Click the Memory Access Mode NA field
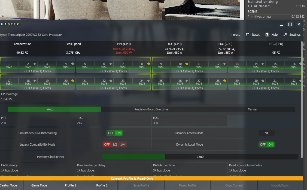Image resolution: width=307 pixels, height=190 pixels. coord(266,133)
